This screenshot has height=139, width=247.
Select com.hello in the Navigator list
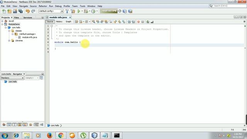tap(13, 81)
